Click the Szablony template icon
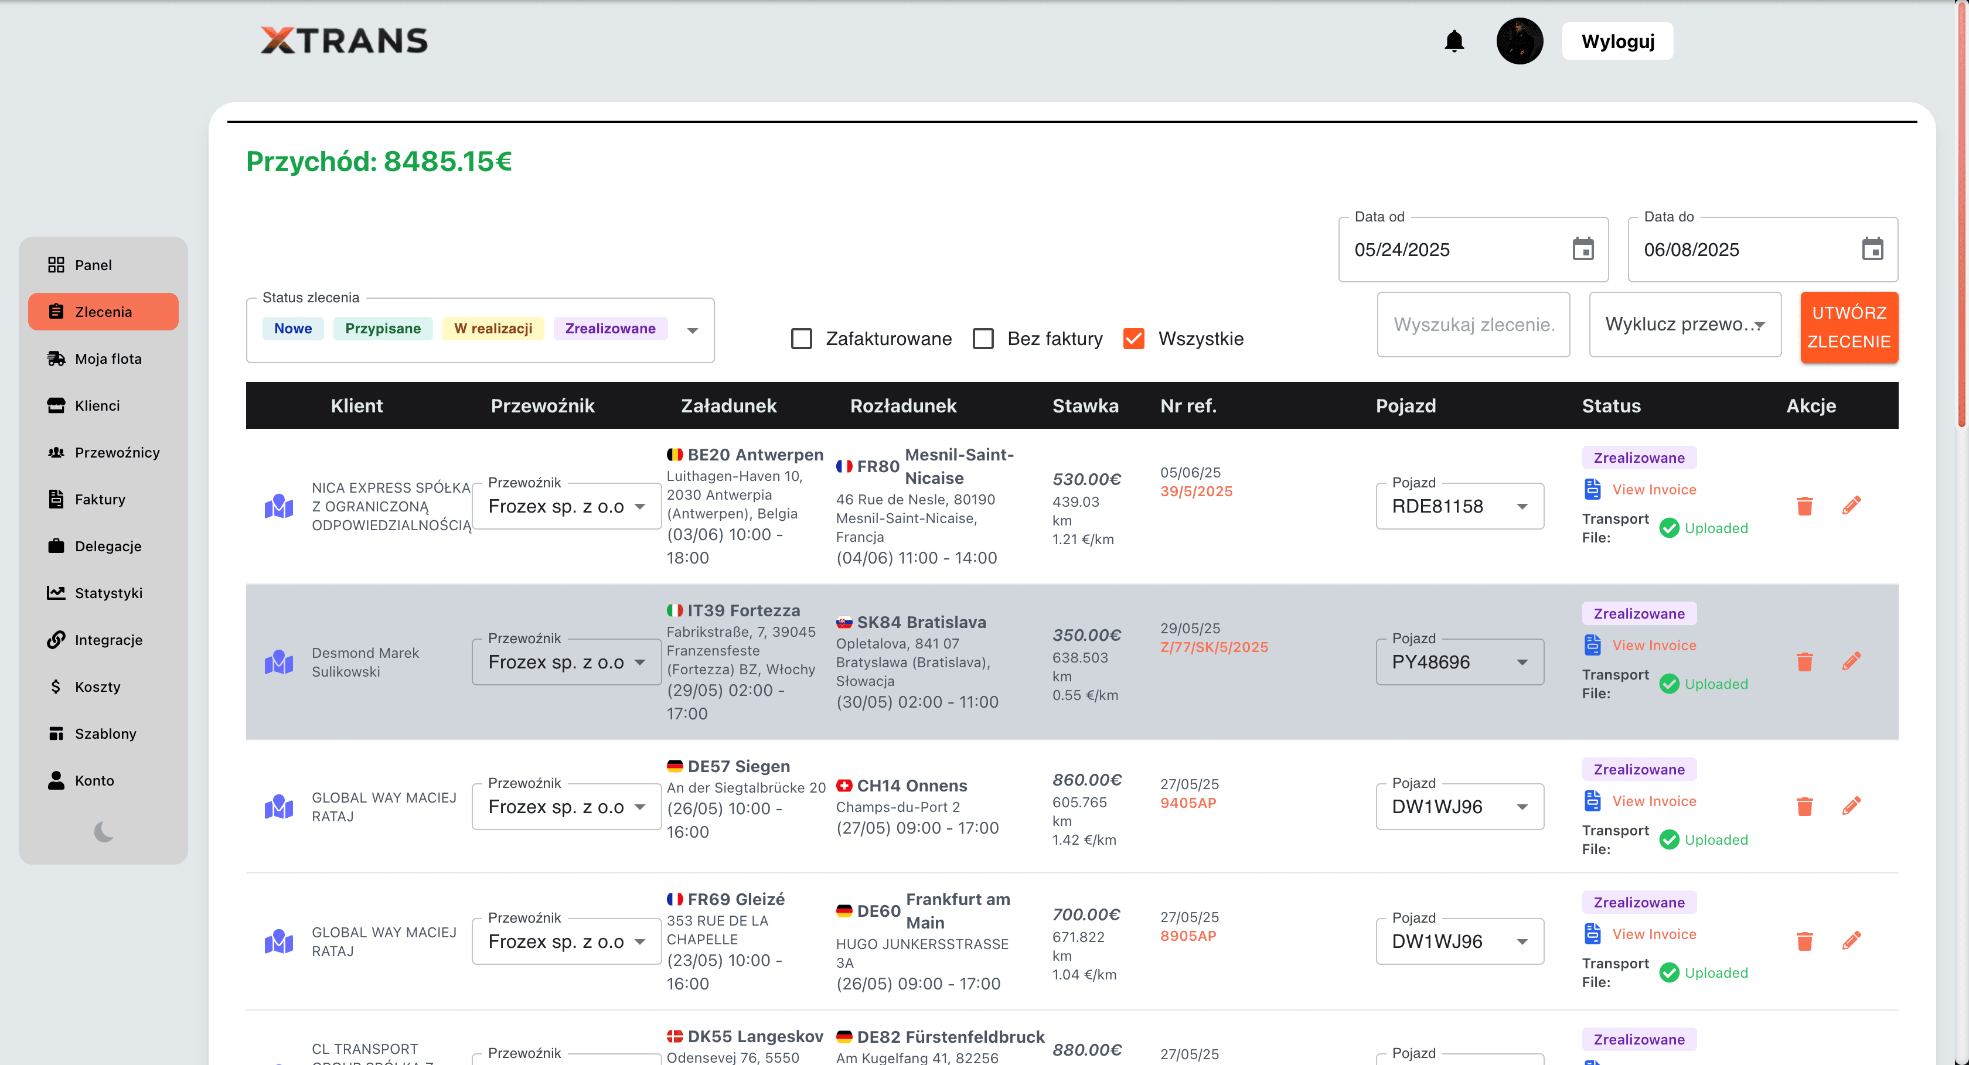The width and height of the screenshot is (1969, 1065). point(56,733)
